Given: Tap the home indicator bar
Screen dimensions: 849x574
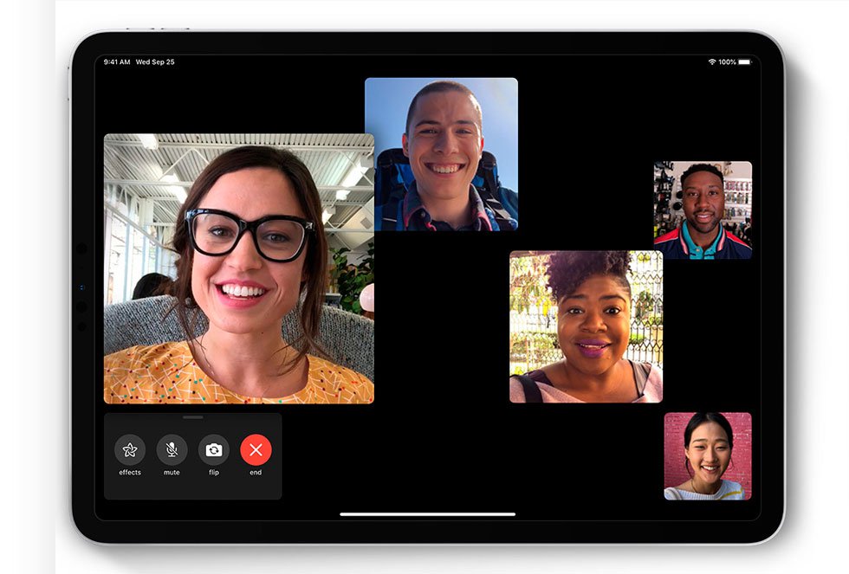Looking at the screenshot, I should coord(428,514).
